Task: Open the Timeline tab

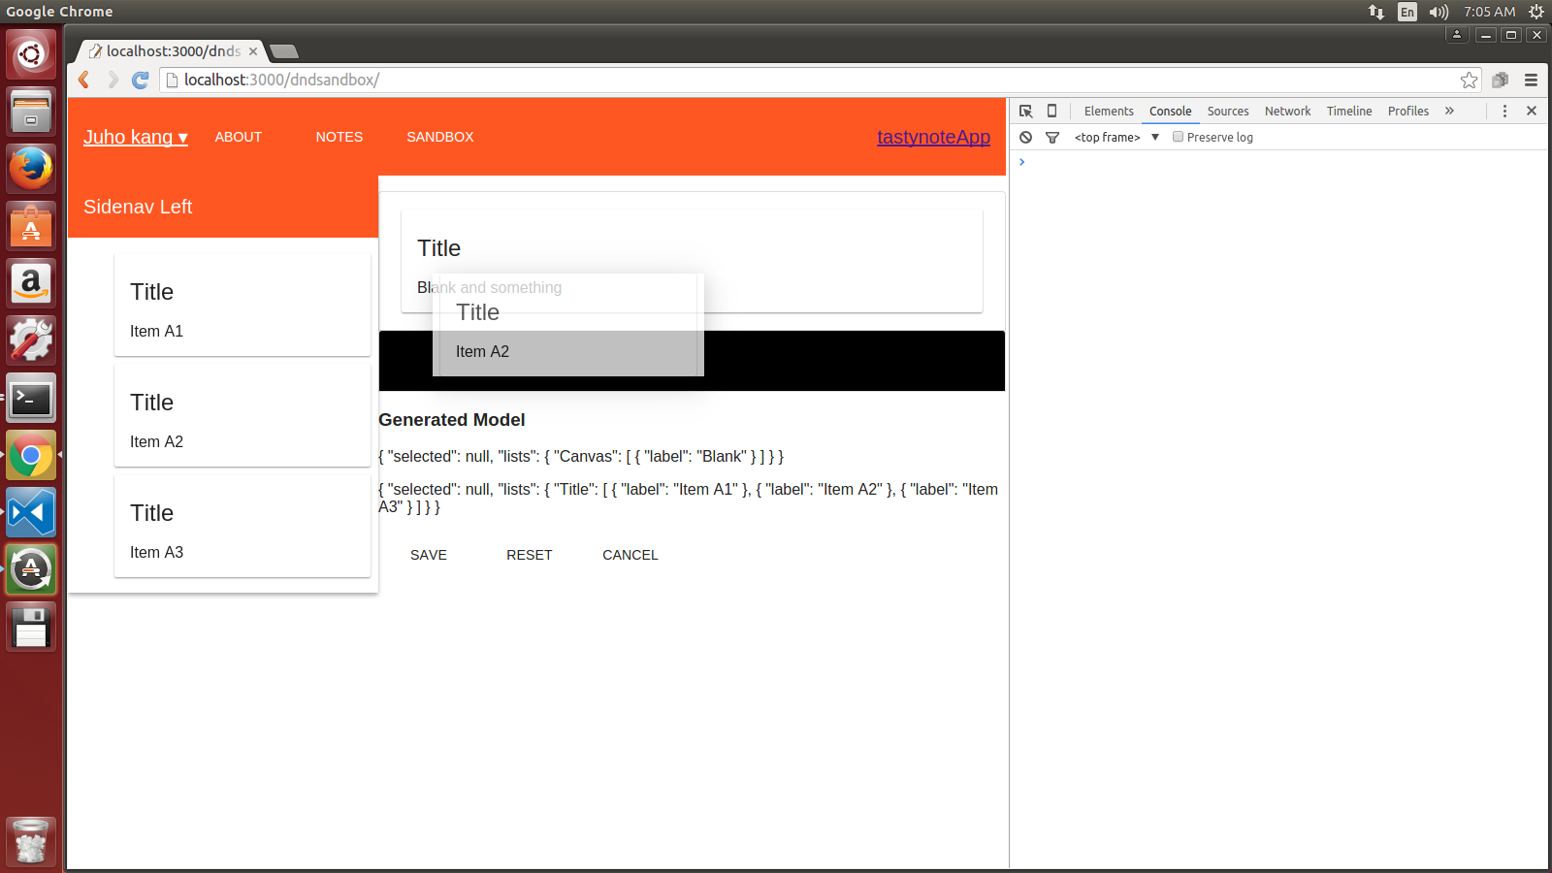Action: coord(1349,111)
